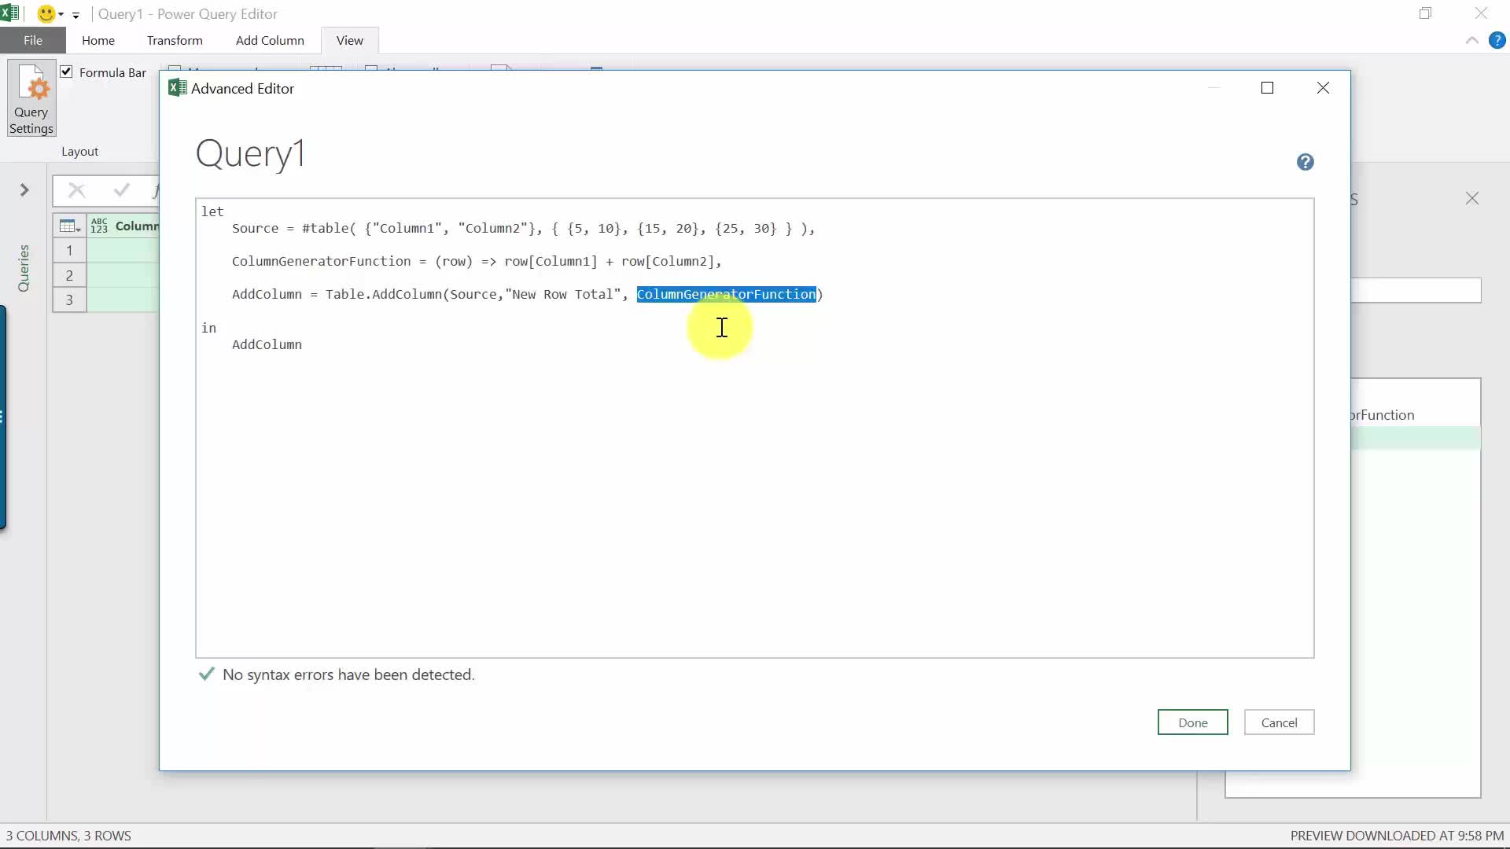Collapse the ribbon with the chevron

[1471, 40]
